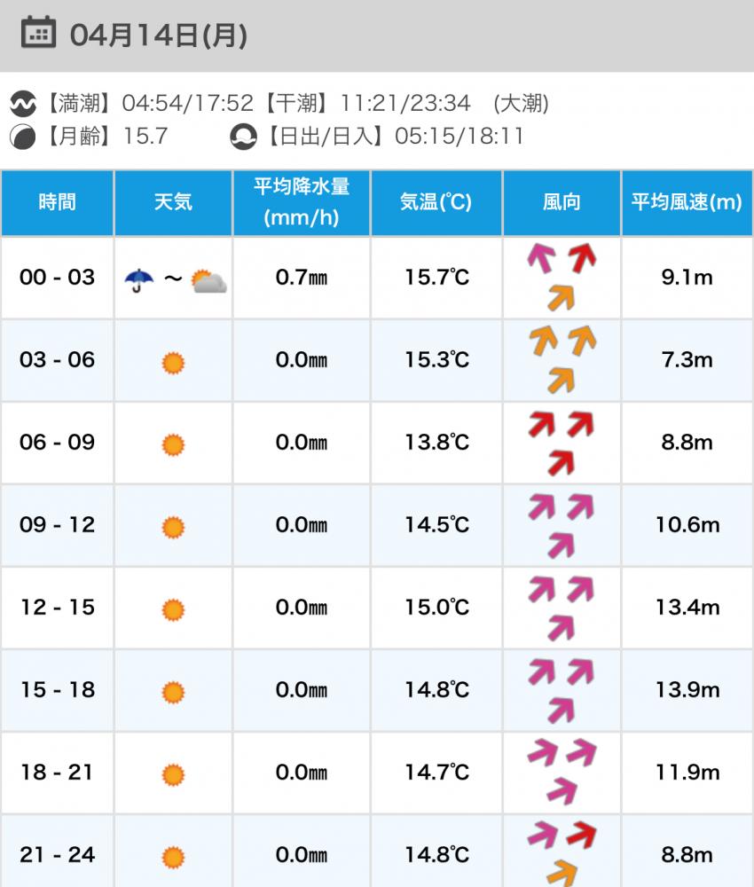Click the 13.9m wind speed value
Screen dimensions: 754x887
tap(687, 690)
